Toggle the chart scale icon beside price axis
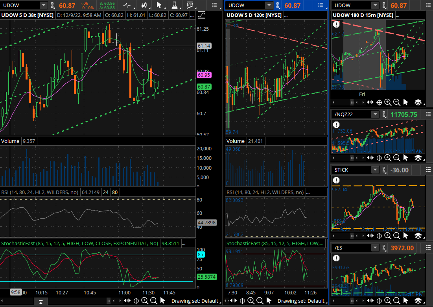Image resolution: width=433 pixels, height=307 pixels. coord(201,15)
